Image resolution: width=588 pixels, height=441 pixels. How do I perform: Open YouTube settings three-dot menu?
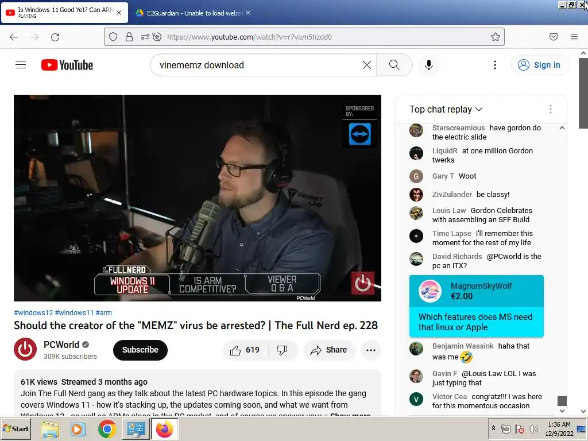click(x=495, y=65)
